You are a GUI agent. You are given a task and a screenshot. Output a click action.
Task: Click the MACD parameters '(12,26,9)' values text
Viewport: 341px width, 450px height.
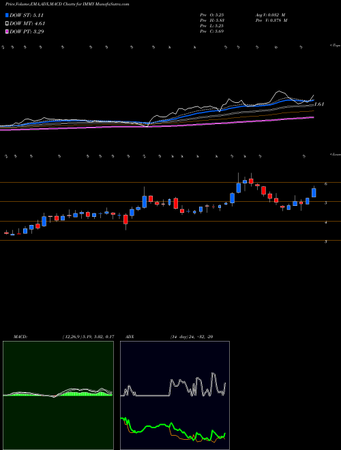pyautogui.click(x=89, y=337)
